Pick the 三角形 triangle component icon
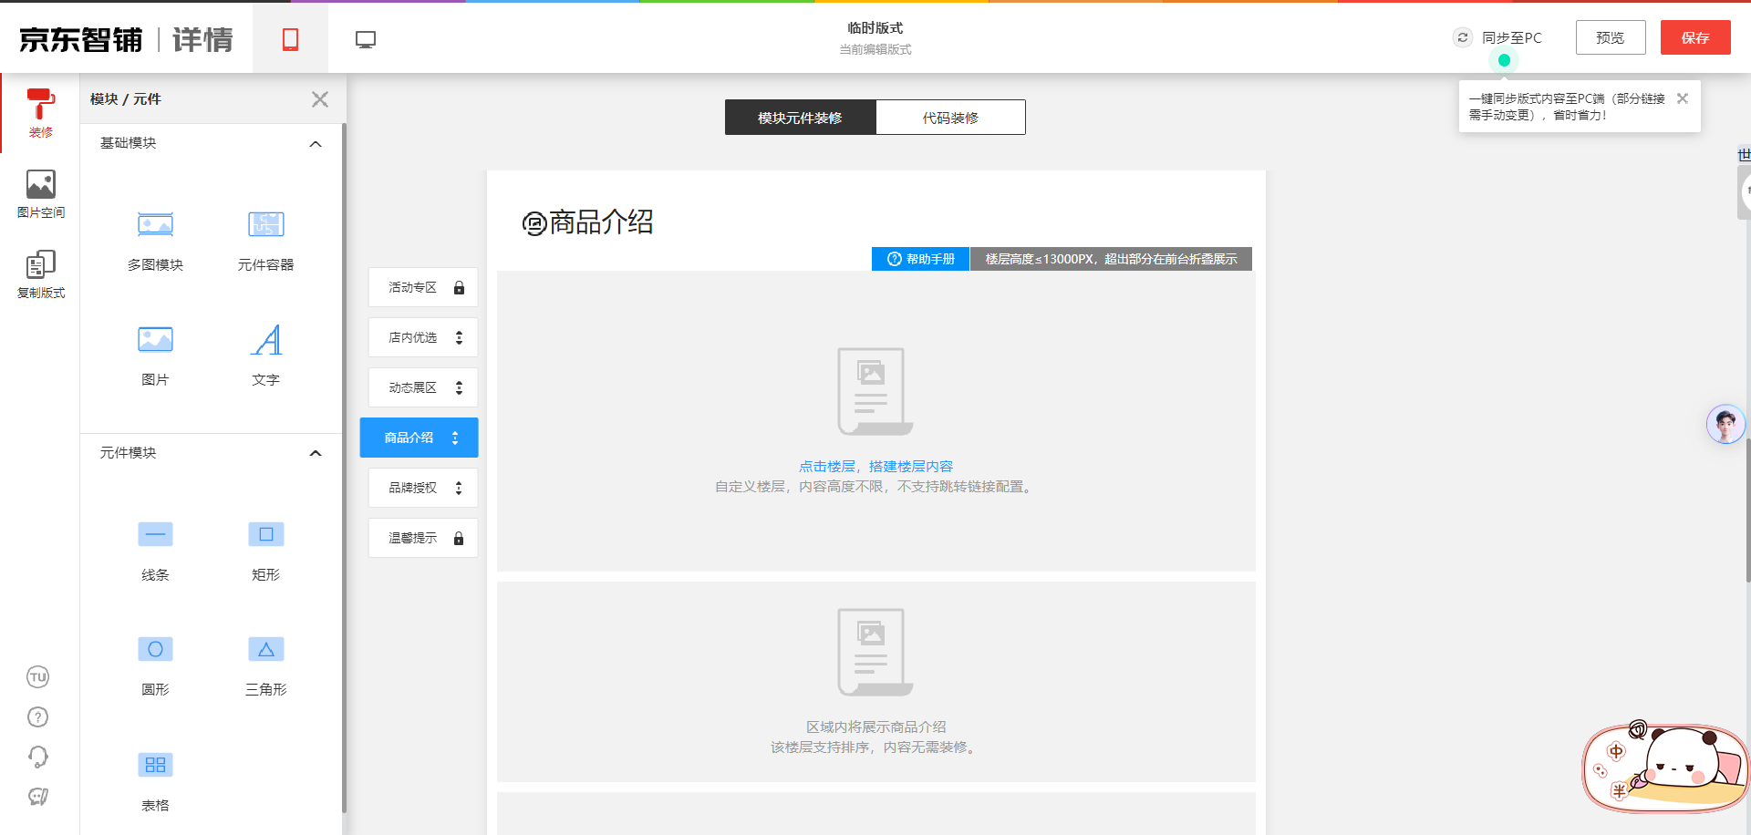The width and height of the screenshot is (1751, 835). [x=265, y=649]
